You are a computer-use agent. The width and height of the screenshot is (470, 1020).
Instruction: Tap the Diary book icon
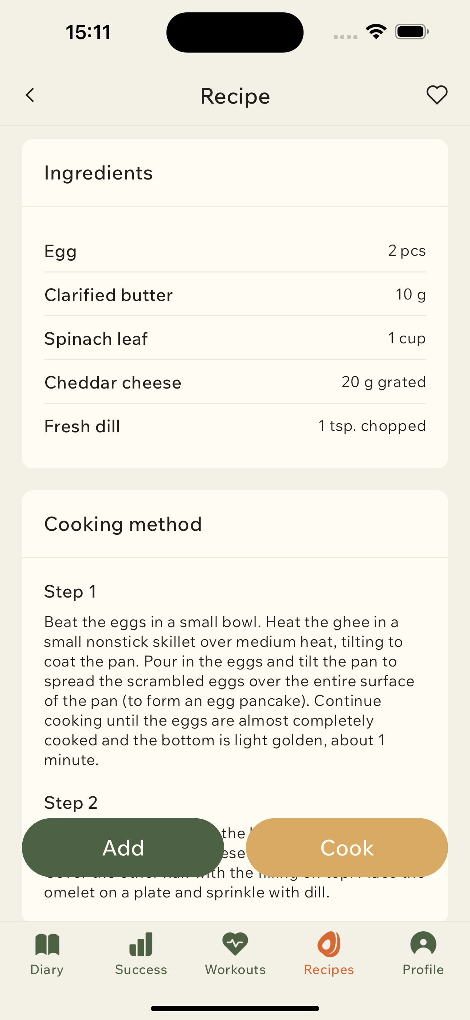pos(47,944)
